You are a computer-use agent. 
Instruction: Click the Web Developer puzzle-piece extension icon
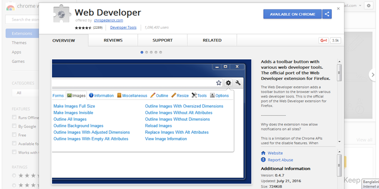click(x=62, y=14)
